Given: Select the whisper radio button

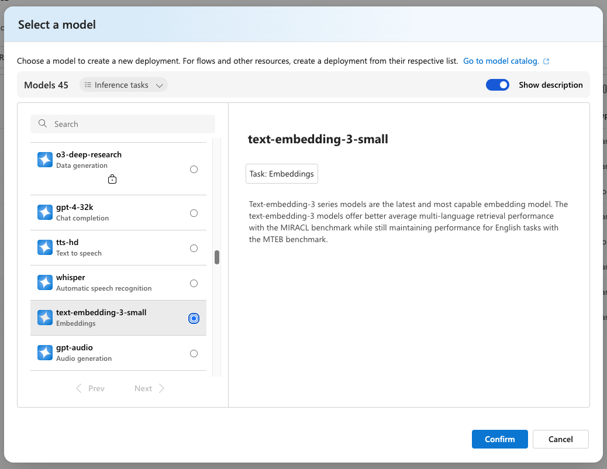Looking at the screenshot, I should click(x=194, y=284).
